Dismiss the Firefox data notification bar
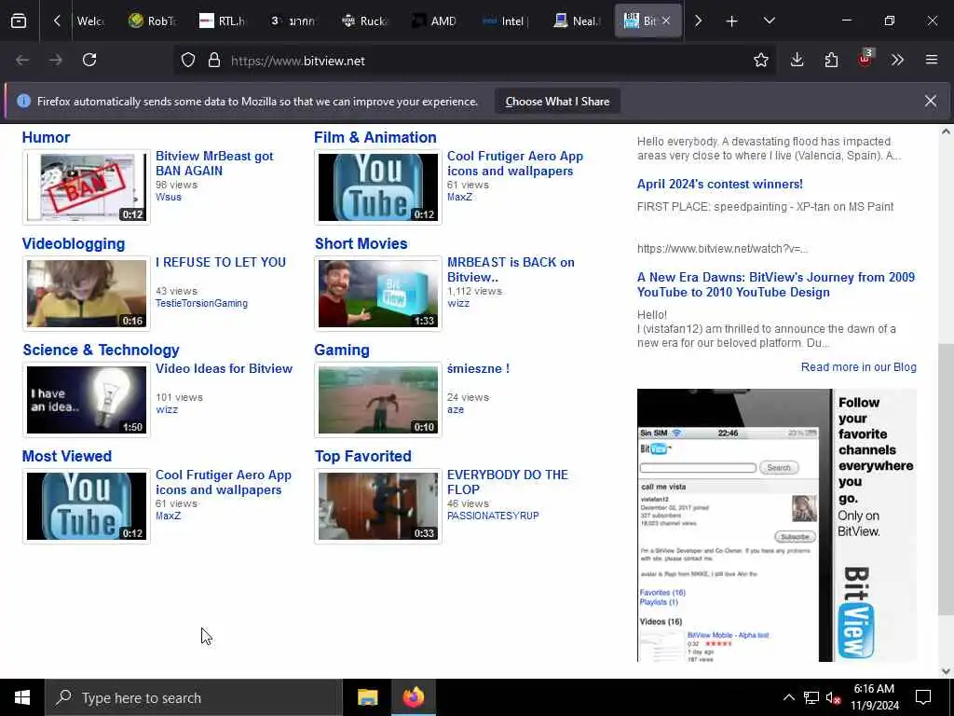This screenshot has height=716, width=954. click(931, 101)
